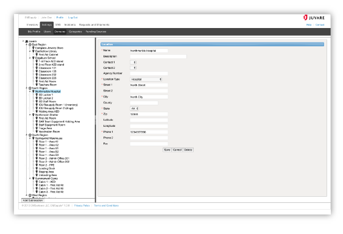Screen dimensions: 343x234
Task: Click the South Region house icon
Action: click(x=30, y=135)
